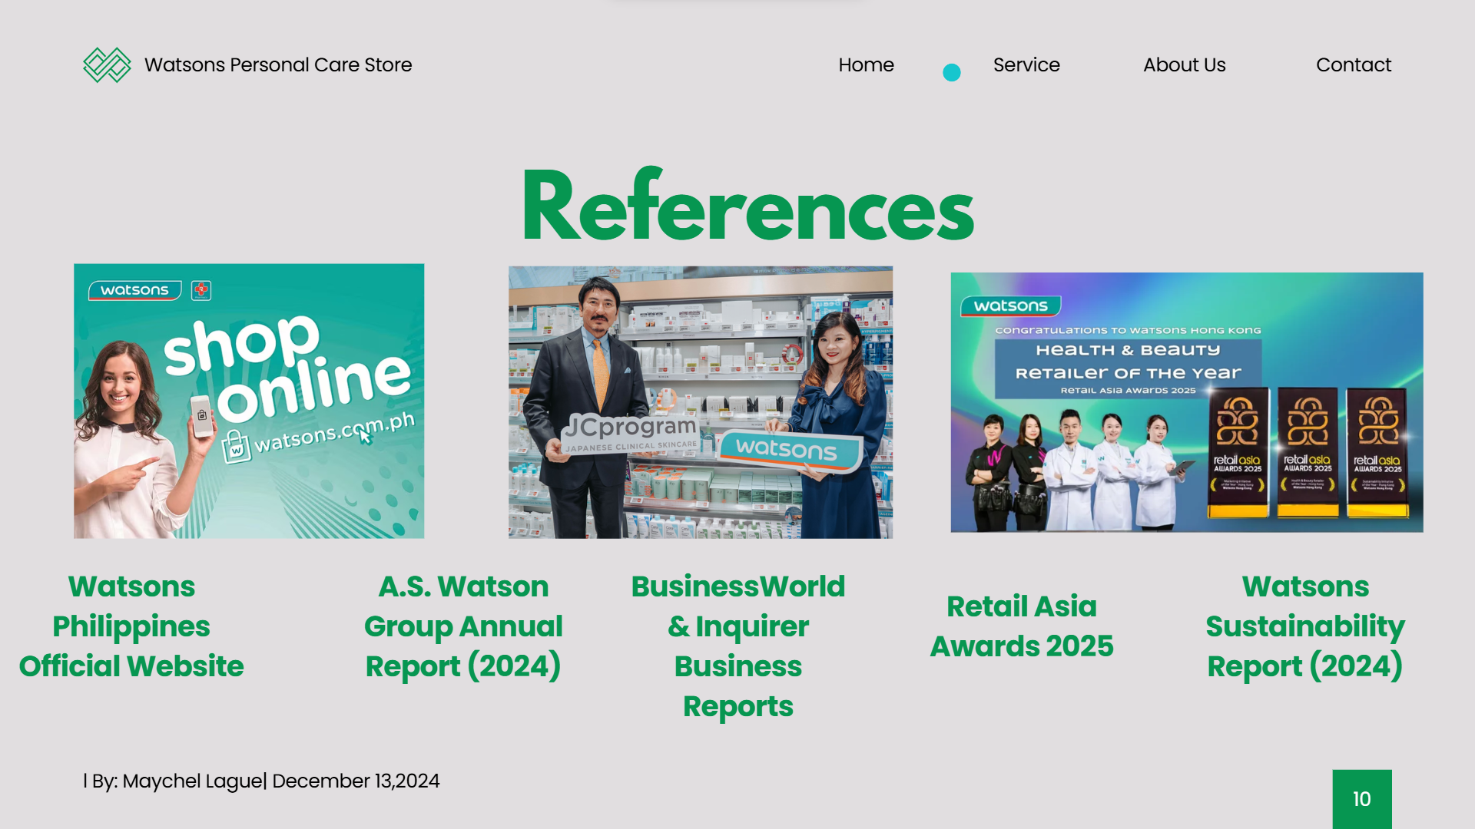
Task: Click Watsons Philippines Official Website reference
Action: click(131, 626)
